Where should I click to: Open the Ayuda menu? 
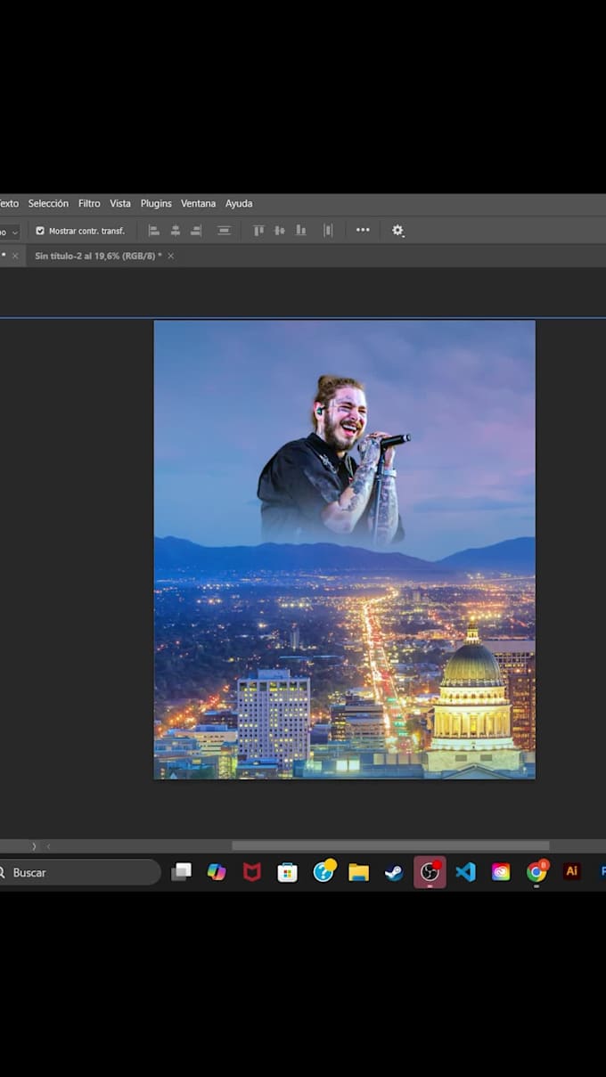(239, 203)
